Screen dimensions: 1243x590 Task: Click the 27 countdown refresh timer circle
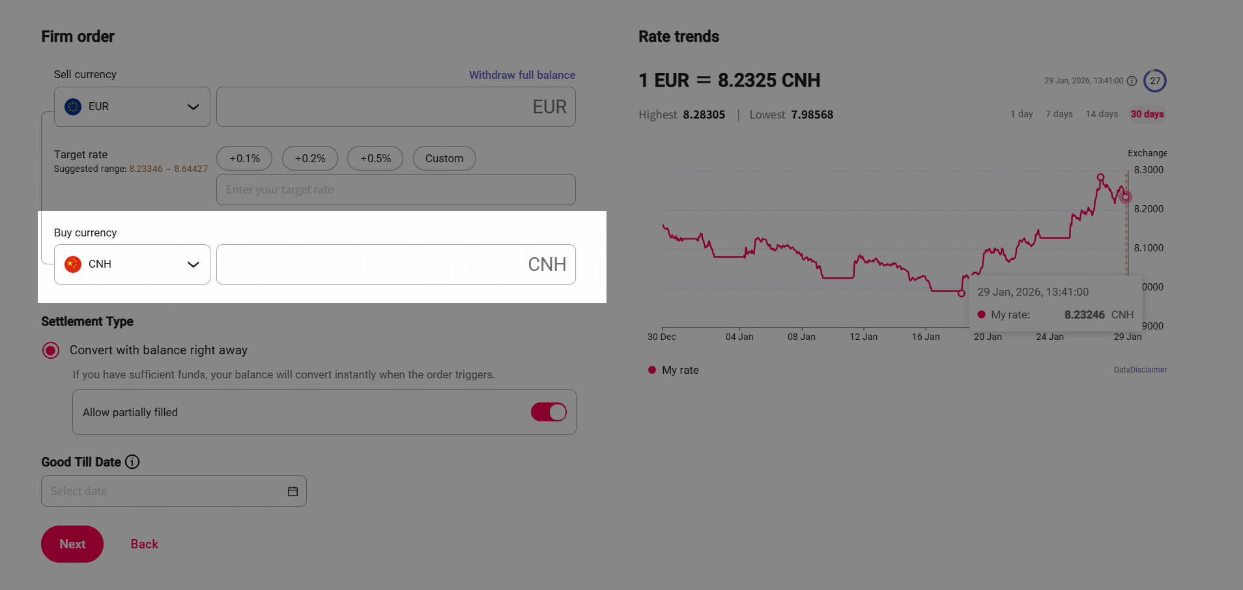coord(1154,81)
